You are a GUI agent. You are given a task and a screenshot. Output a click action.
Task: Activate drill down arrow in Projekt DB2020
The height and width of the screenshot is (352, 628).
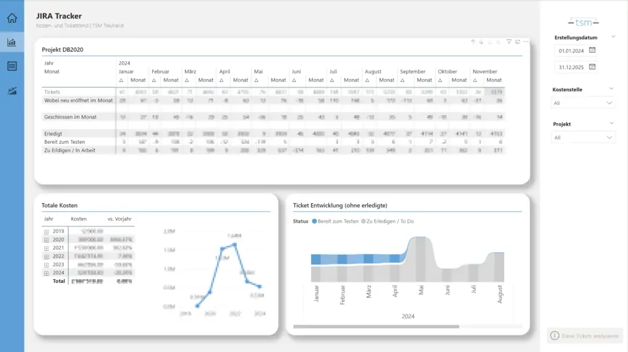481,42
